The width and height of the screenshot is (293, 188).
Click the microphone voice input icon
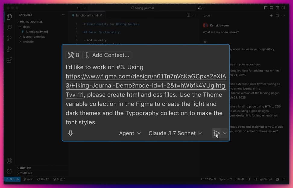(x=71, y=133)
